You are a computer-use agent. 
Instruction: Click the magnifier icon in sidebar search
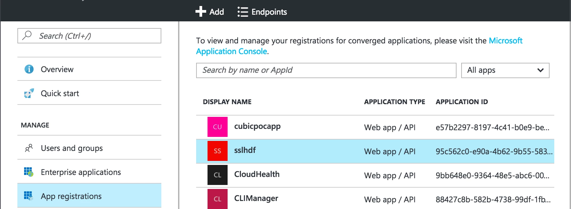(x=27, y=35)
